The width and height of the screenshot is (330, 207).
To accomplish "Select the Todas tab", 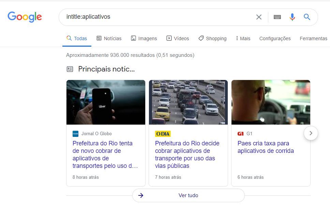I will (x=77, y=38).
